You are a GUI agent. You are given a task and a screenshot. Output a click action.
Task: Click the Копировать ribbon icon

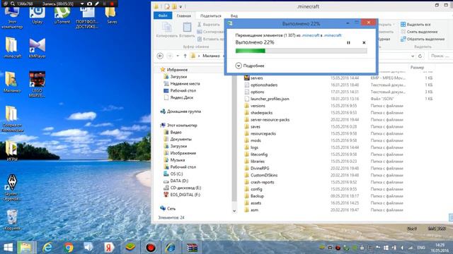[166, 30]
